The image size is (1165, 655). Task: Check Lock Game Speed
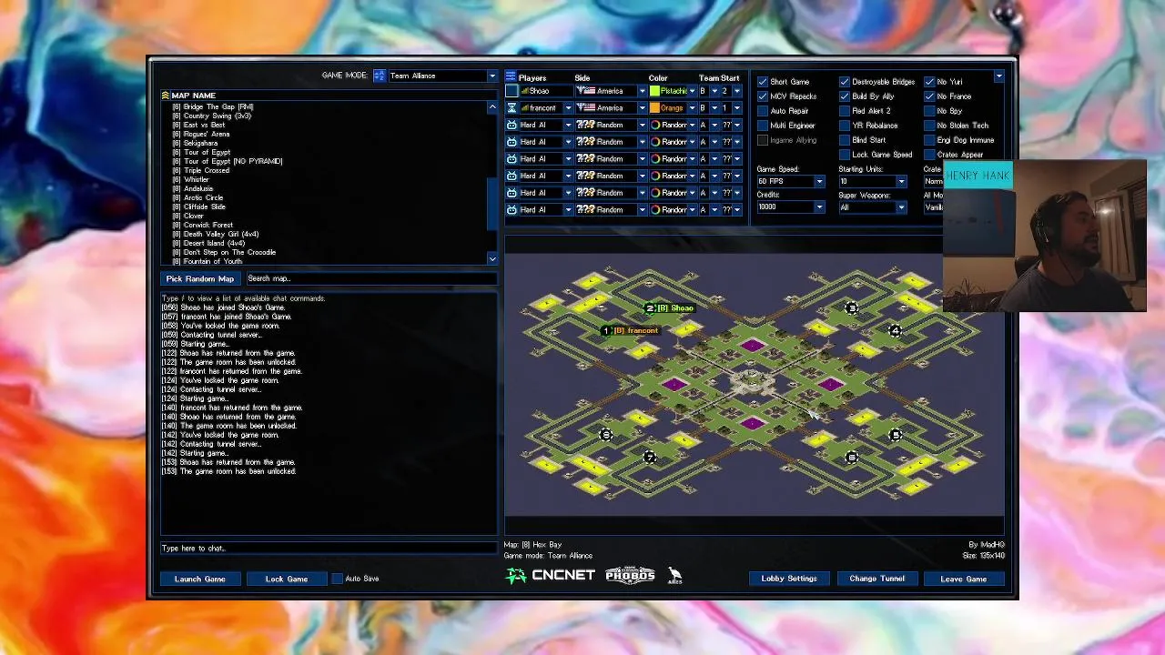pos(845,155)
